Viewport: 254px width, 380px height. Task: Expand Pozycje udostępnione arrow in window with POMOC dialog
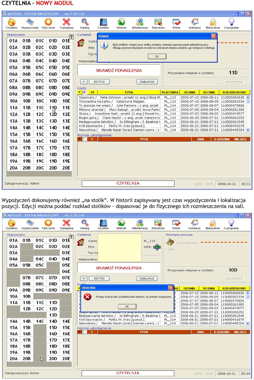coord(79,139)
